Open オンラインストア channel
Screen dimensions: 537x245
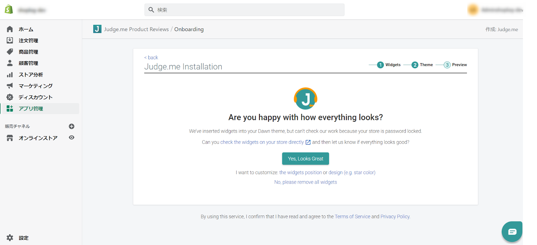(38, 138)
